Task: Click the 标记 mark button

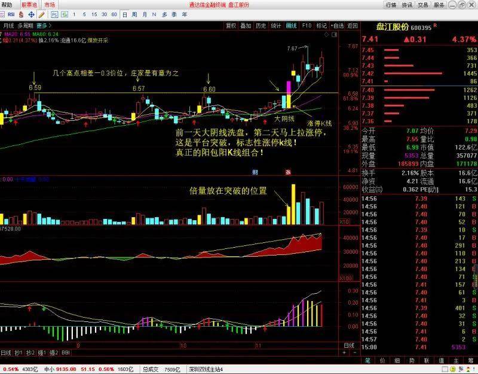Action: click(321, 26)
